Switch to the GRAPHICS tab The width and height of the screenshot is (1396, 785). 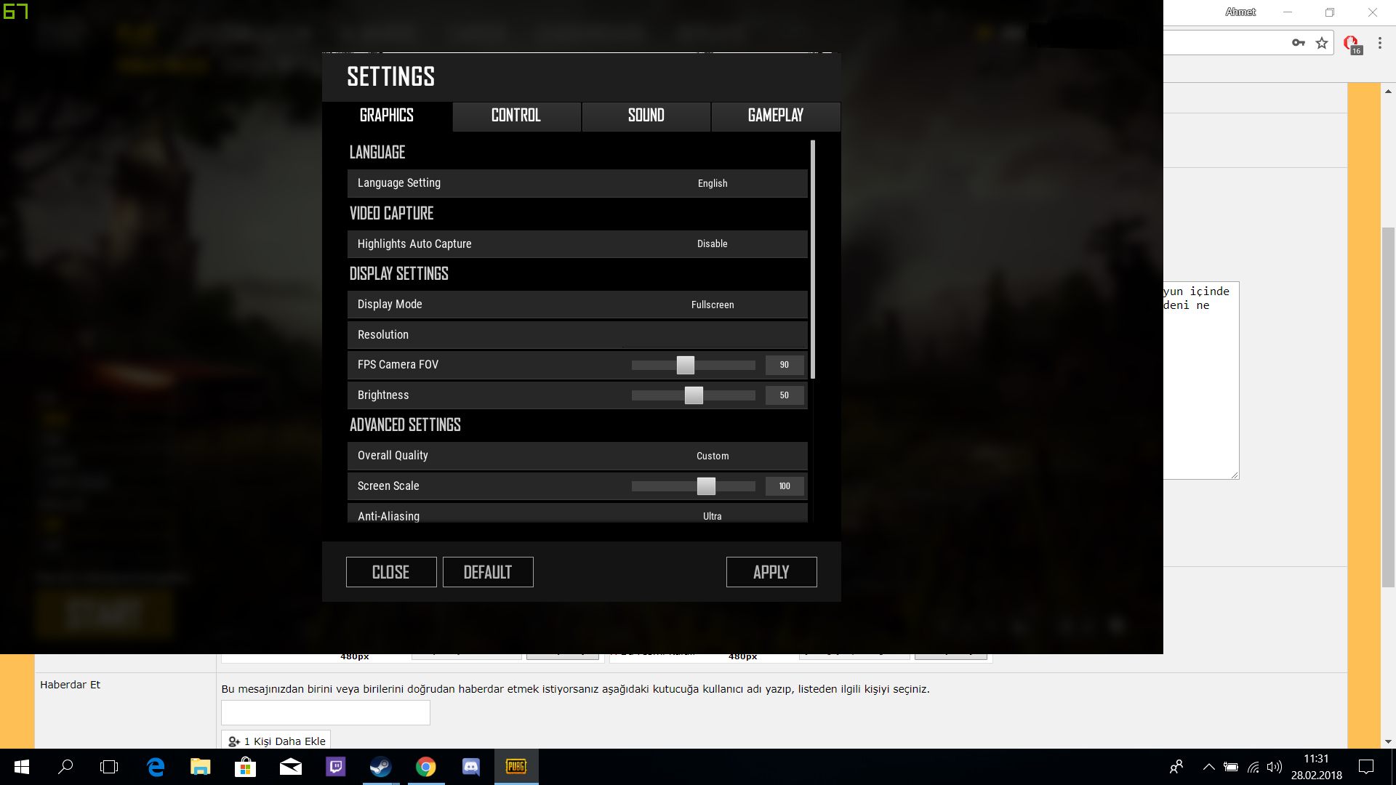387,116
